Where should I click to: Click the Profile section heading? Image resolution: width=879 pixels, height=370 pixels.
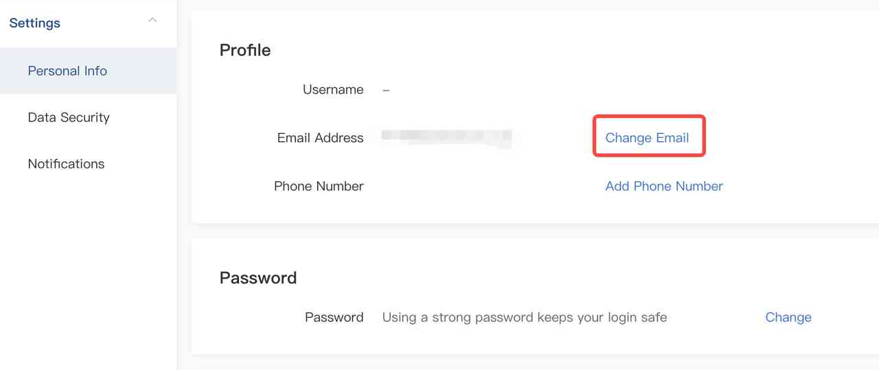pyautogui.click(x=245, y=50)
